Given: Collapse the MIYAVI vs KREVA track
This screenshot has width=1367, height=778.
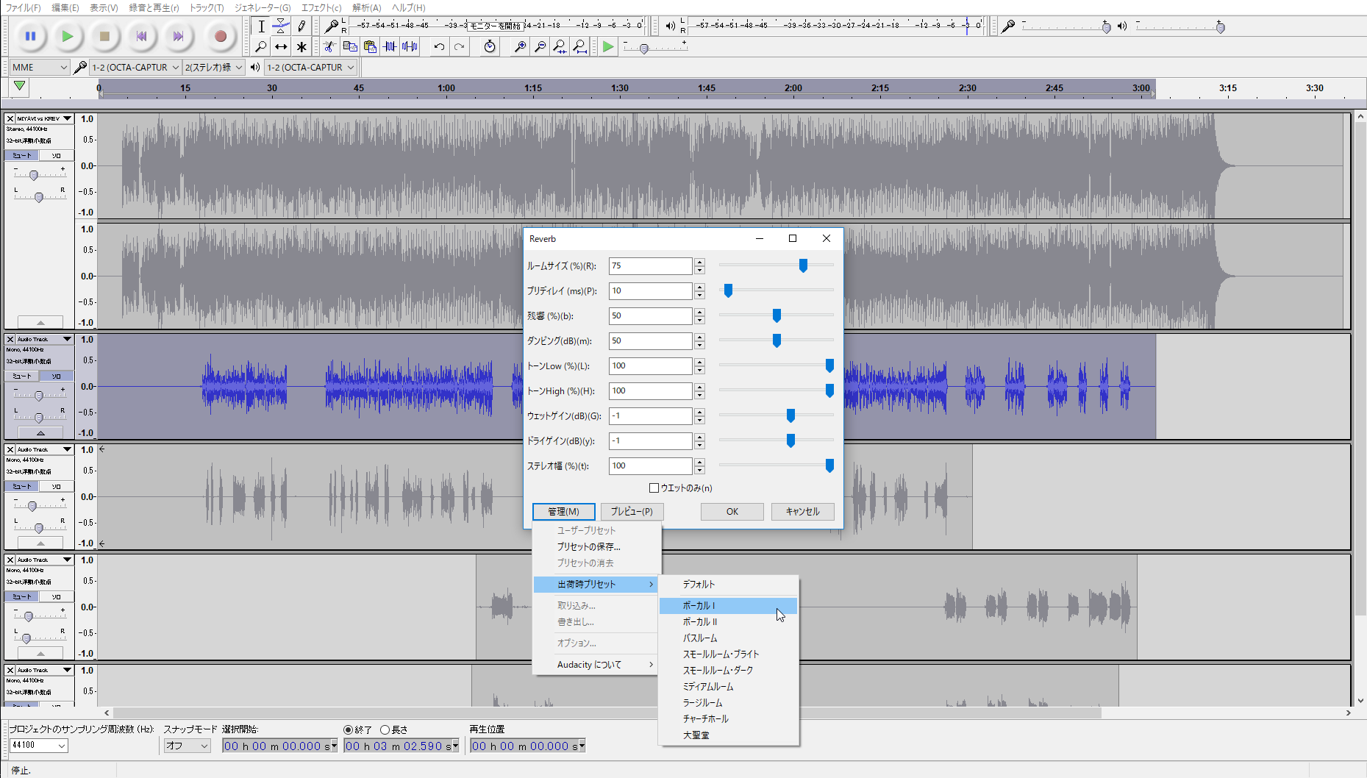Looking at the screenshot, I should (40, 323).
